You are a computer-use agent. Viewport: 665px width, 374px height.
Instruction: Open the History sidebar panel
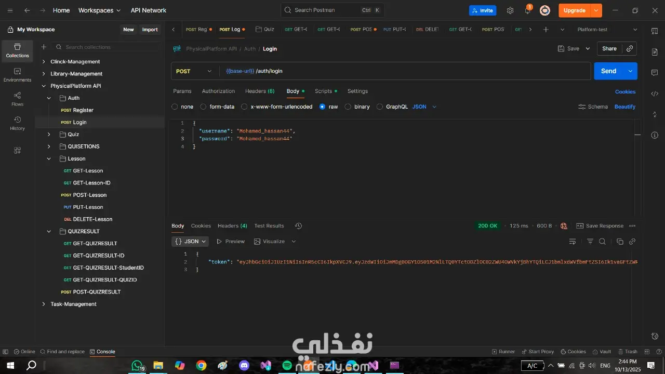(17, 123)
